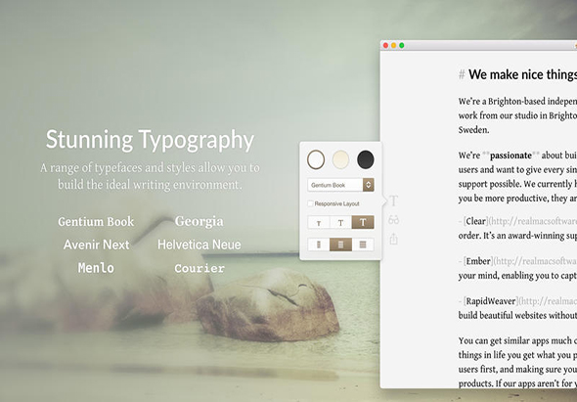Choose the large text size button
This screenshot has height=402, width=577.
tap(363, 222)
